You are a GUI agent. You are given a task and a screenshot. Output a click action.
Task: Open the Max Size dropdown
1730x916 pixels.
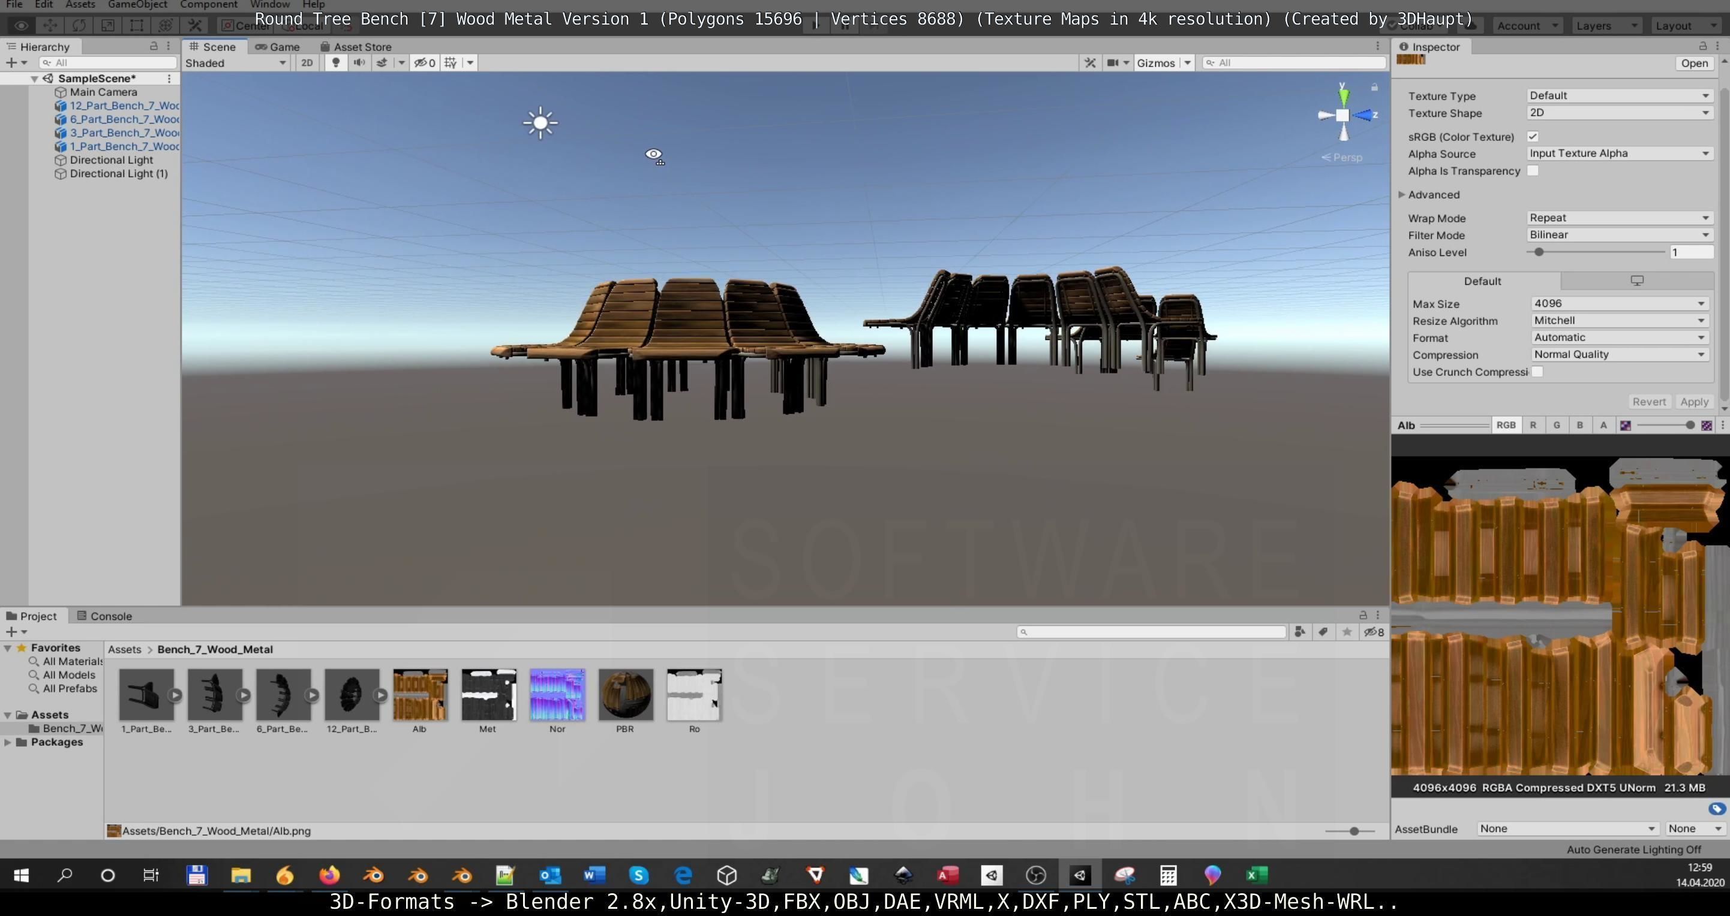1619,303
